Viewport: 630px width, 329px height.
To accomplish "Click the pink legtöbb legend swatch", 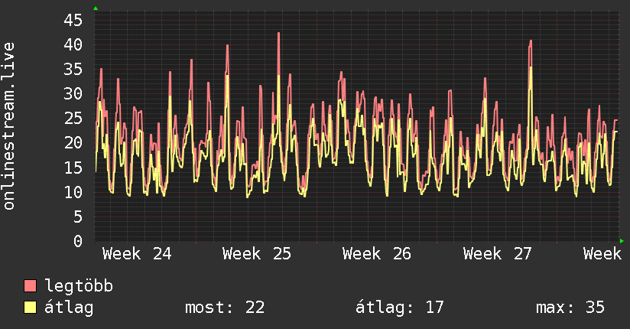I will coord(30,285).
